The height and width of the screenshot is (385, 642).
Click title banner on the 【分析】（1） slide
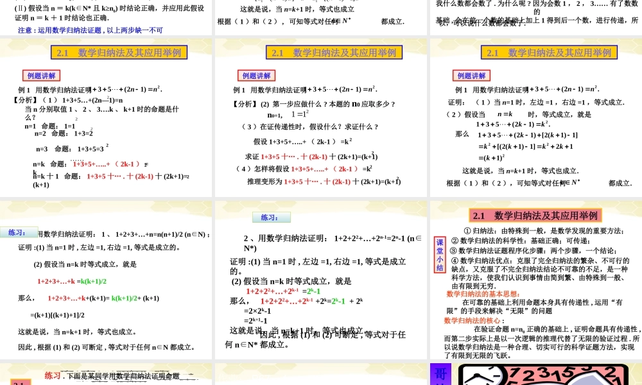[119, 53]
